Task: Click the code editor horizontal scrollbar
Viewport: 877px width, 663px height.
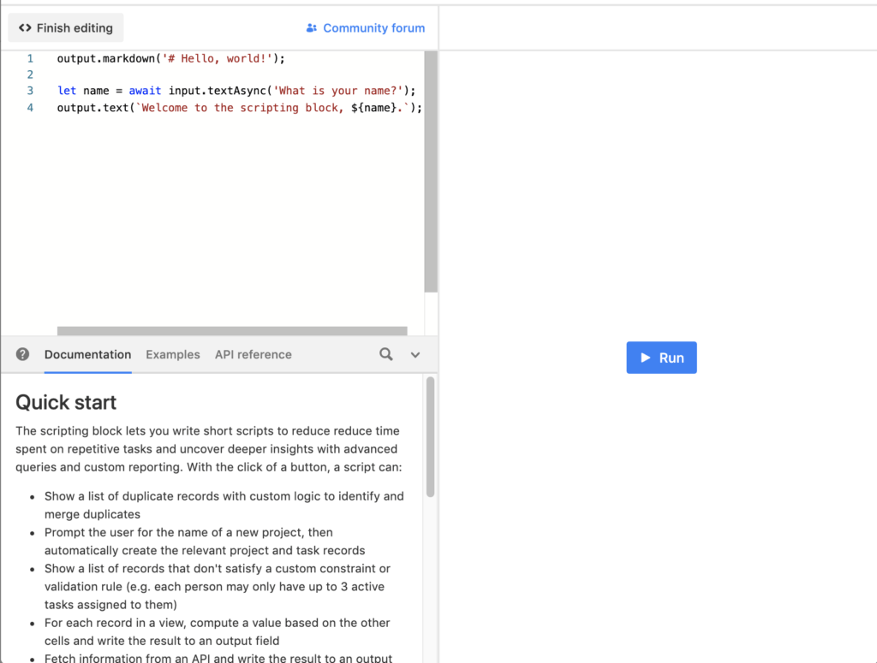Action: (x=231, y=331)
